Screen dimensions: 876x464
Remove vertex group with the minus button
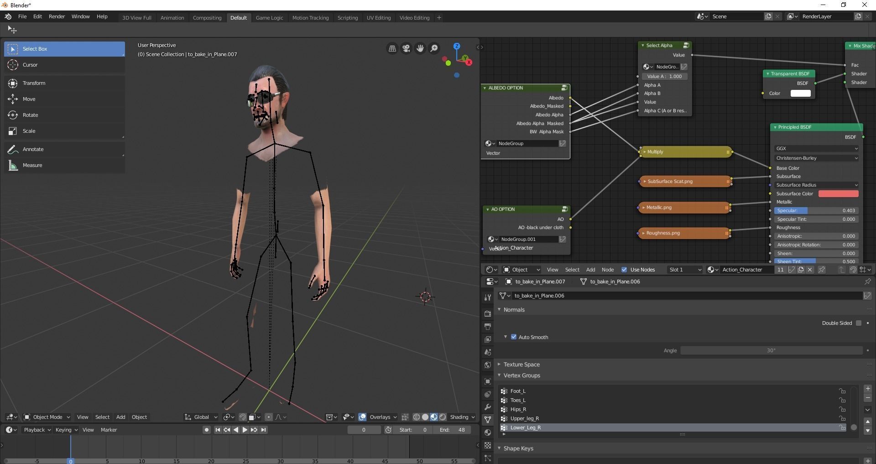click(x=868, y=398)
